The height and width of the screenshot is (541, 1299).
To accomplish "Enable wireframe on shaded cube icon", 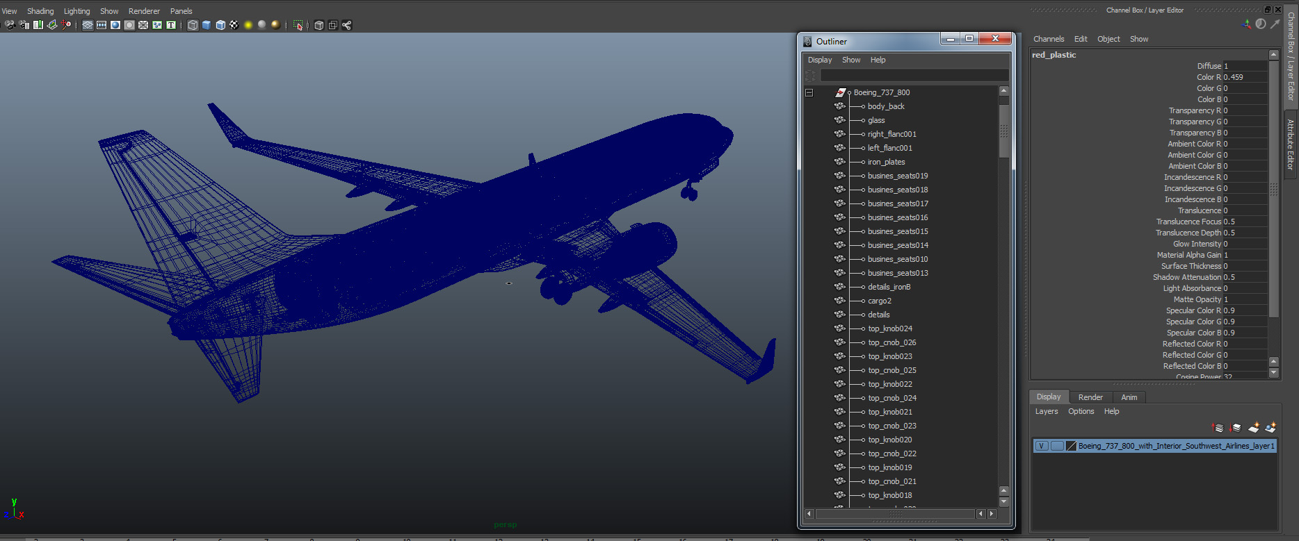I will tap(220, 25).
